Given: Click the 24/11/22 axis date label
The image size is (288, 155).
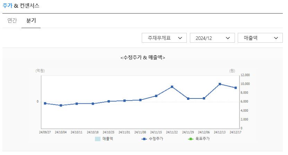Looking at the screenshot, I should [172, 132].
